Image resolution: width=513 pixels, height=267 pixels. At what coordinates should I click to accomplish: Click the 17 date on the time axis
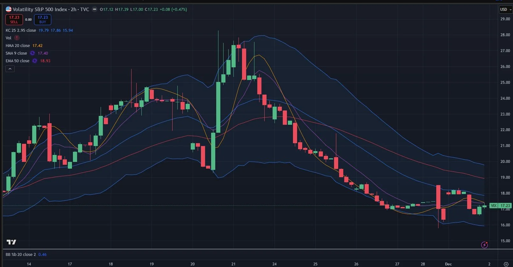click(70, 264)
